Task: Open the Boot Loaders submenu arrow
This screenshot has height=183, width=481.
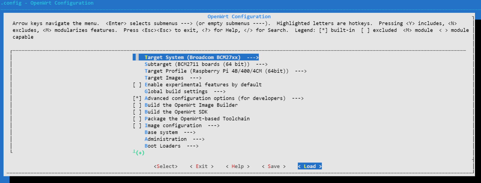Action: 193,146
